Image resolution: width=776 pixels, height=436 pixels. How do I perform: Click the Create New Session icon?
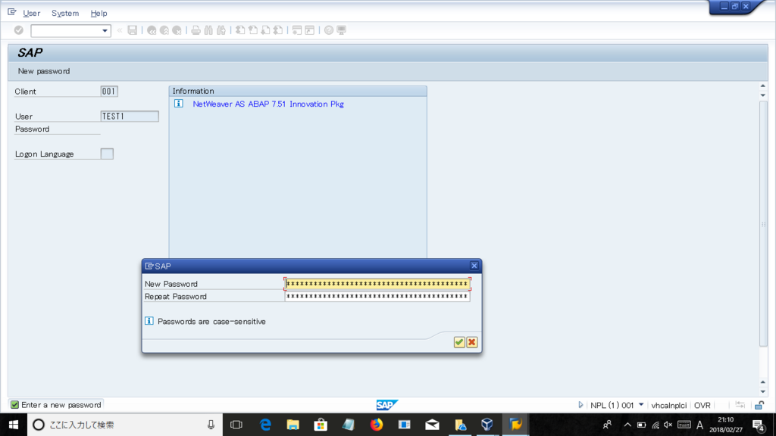click(297, 30)
